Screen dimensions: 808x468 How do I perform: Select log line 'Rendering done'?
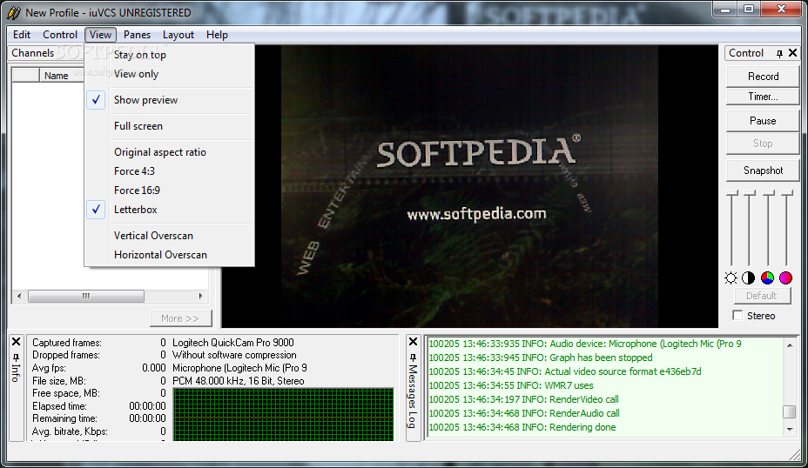click(x=522, y=427)
